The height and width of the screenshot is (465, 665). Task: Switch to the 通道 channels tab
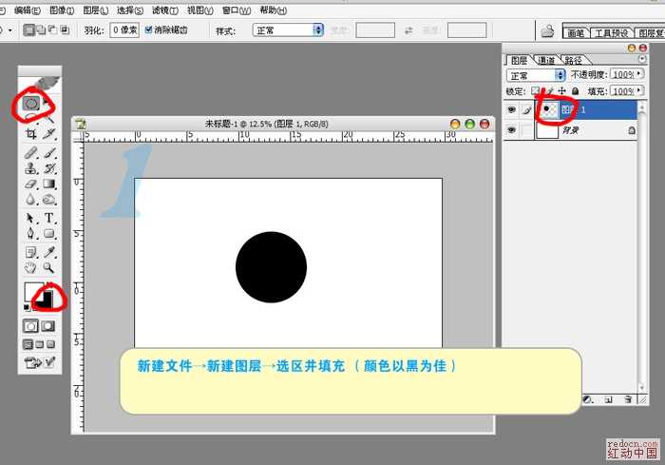tap(545, 60)
